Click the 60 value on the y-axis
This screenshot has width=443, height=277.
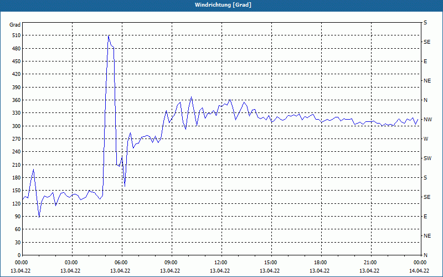coord(18,229)
